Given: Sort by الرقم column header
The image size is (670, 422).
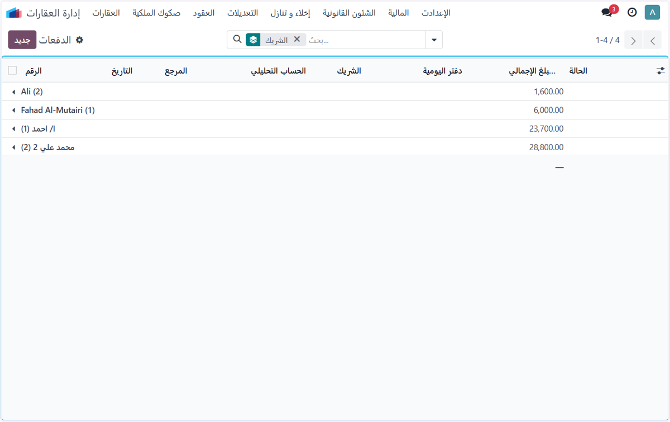Looking at the screenshot, I should pos(33,71).
